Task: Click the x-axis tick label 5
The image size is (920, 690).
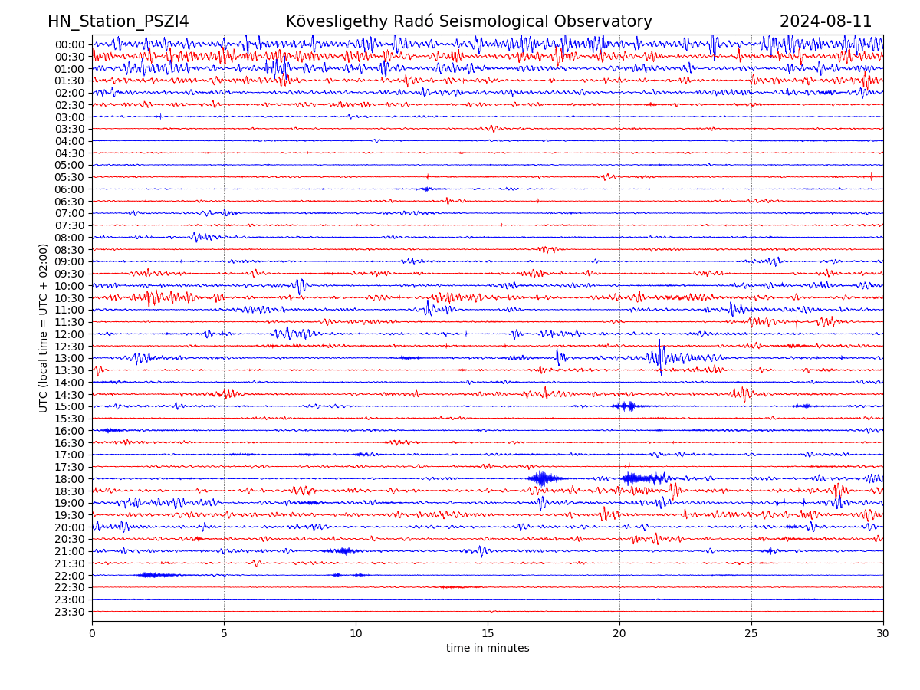Action: 224,633
